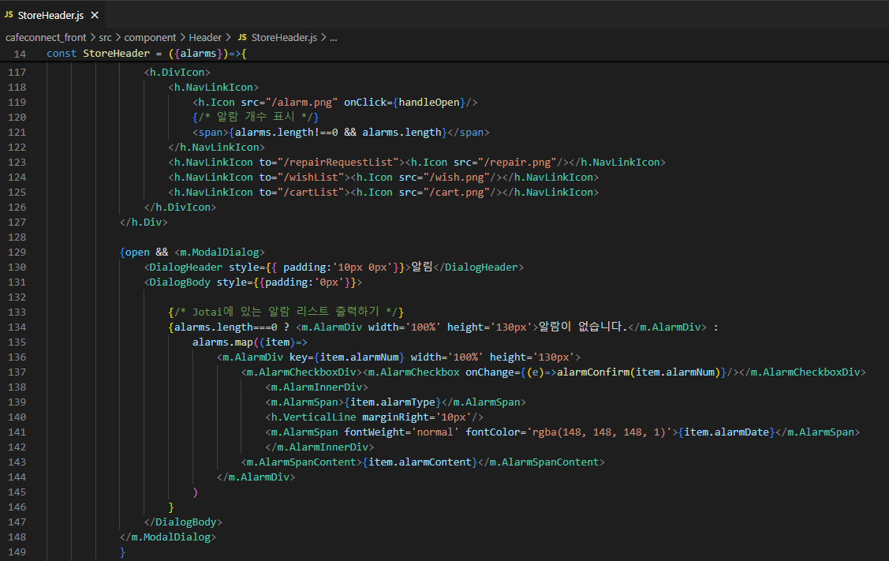Click item.alarmType expression
Screen dimensions: 889x561
point(392,402)
